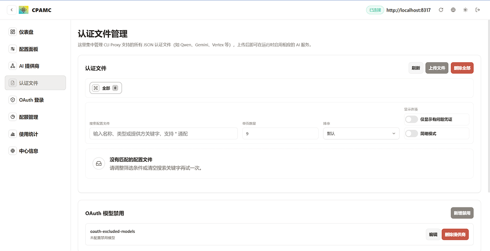This screenshot has width=490, height=251.
Task: Click the 配置面板 sliders icon
Action: coord(12,49)
